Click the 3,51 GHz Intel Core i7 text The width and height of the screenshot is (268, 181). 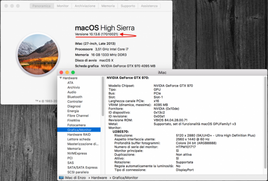click(x=112, y=49)
